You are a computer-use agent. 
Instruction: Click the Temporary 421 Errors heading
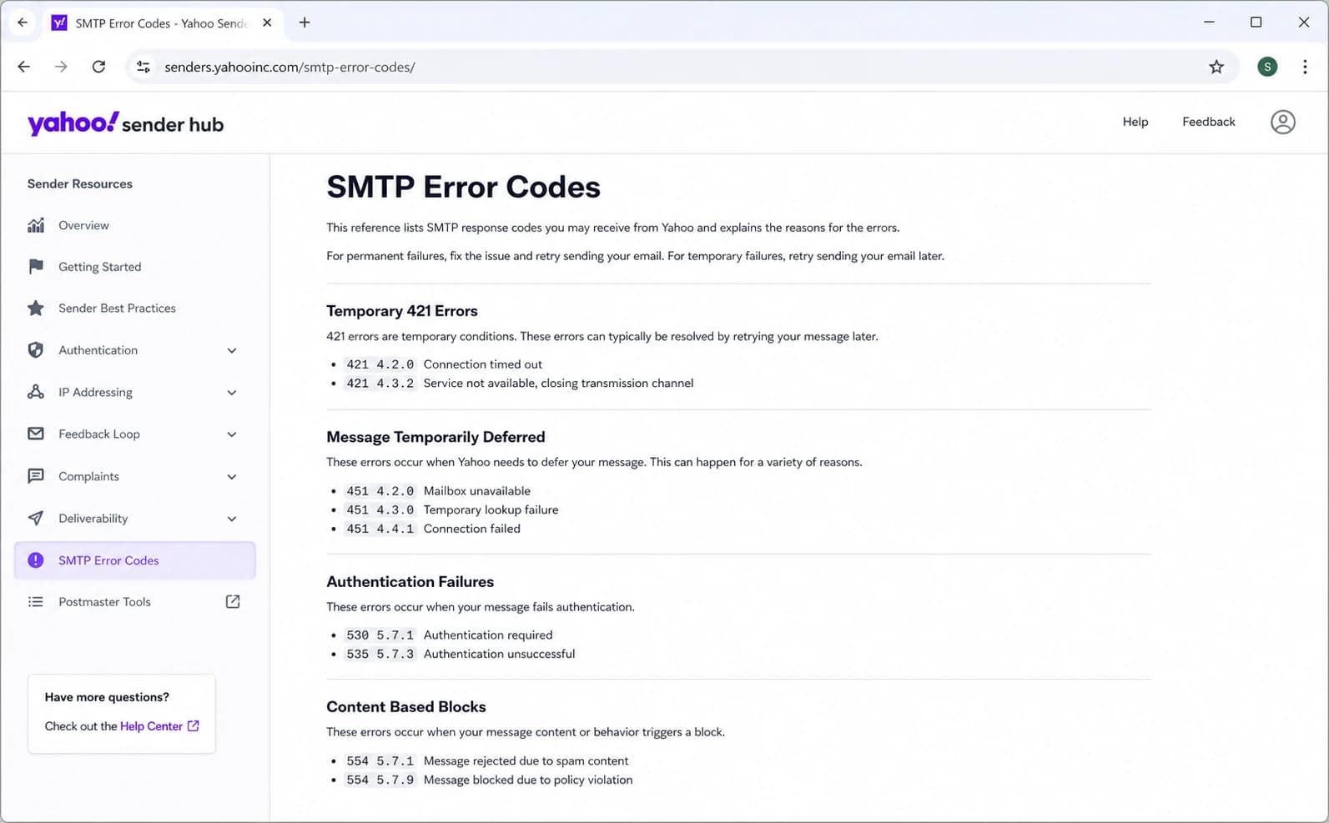pos(402,311)
